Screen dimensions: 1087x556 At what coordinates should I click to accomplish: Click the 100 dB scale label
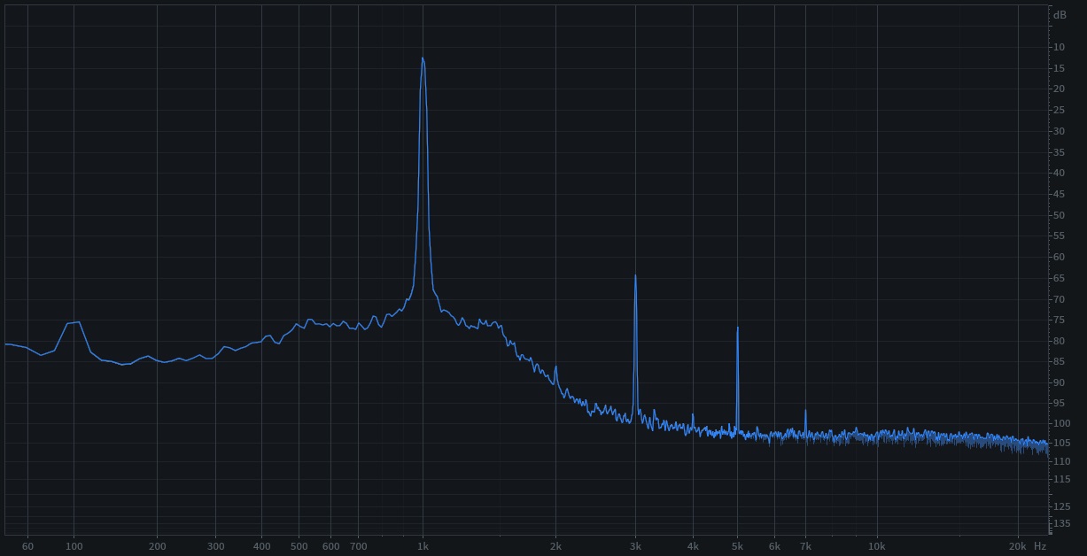click(1061, 424)
